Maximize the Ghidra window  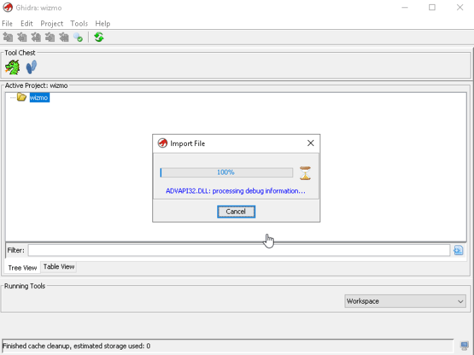click(x=432, y=7)
